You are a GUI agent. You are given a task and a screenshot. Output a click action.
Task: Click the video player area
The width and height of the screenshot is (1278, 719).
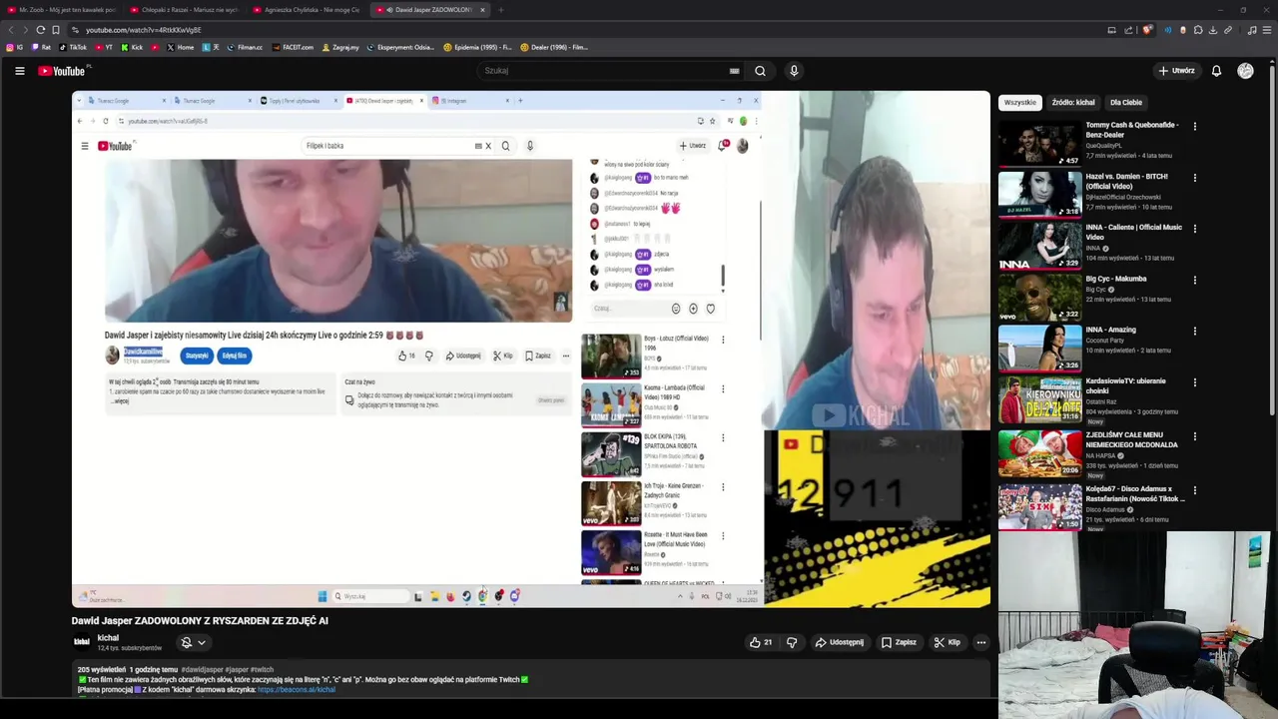[x=531, y=350]
